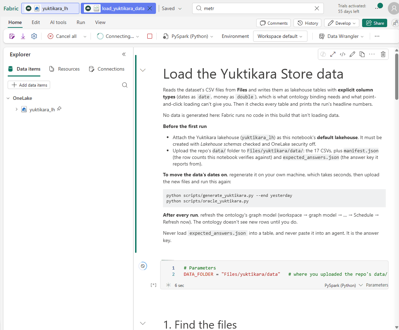
Task: Convert cell using the code brackets icon
Action: [x=343, y=54]
